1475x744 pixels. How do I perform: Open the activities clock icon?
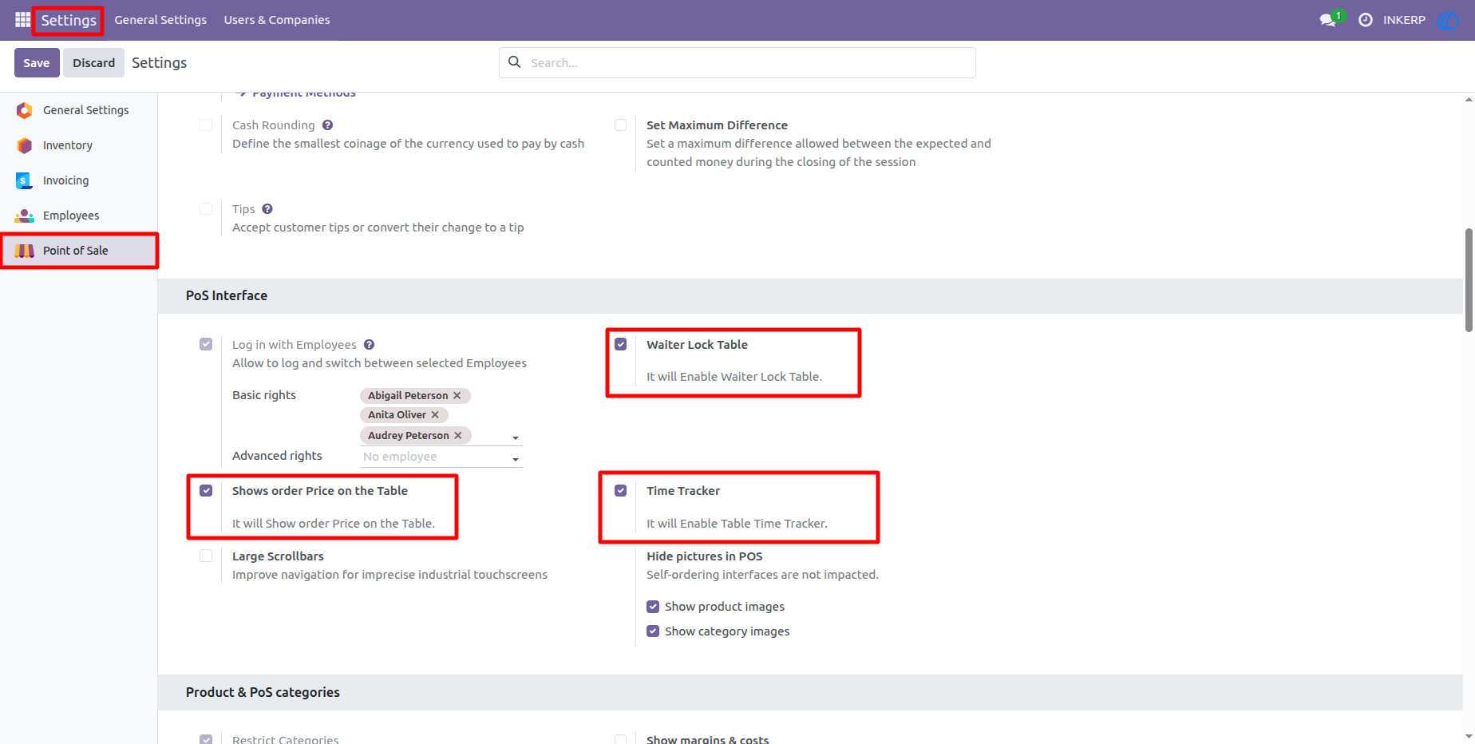(x=1366, y=20)
